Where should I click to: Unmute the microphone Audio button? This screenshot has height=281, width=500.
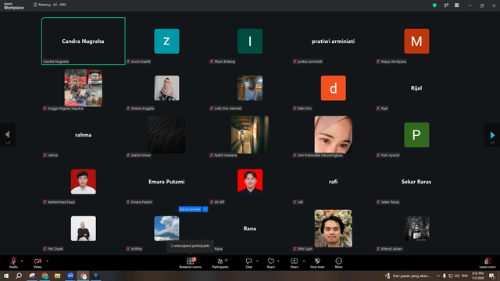point(13,262)
